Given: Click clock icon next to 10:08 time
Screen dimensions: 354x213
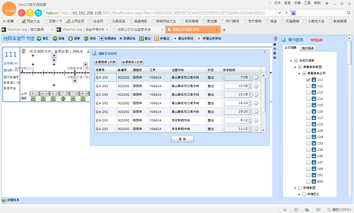Looking at the screenshot, I should pos(256,86).
